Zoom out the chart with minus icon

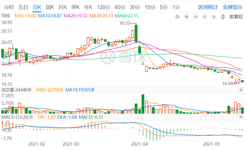[x=195, y=17]
